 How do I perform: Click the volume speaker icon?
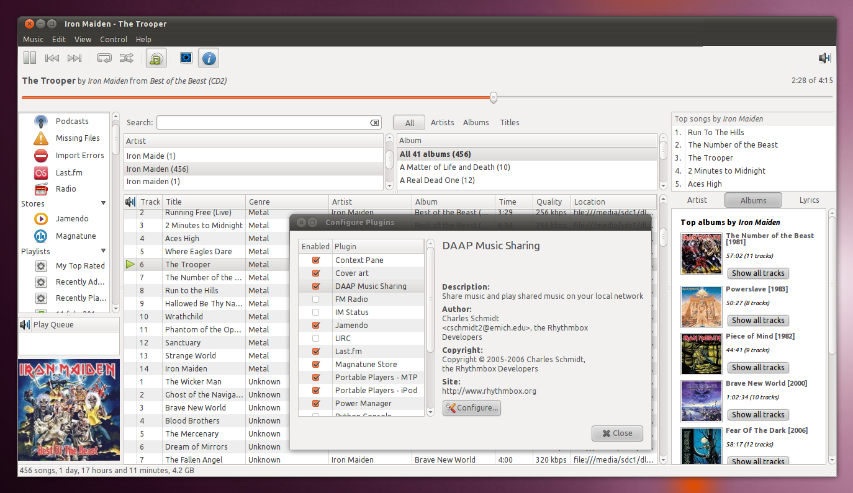click(824, 58)
